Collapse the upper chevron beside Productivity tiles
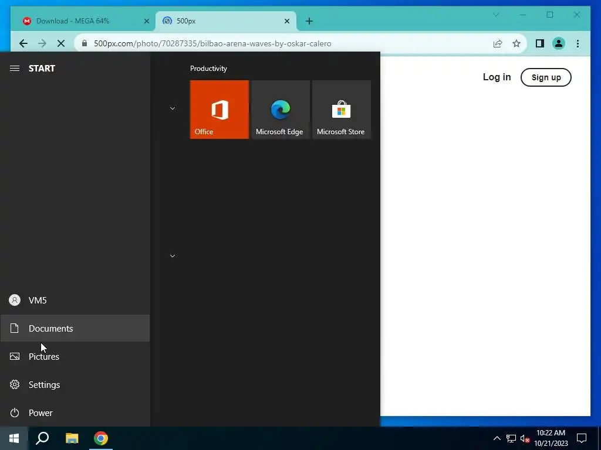Image resolution: width=601 pixels, height=450 pixels. pyautogui.click(x=173, y=108)
